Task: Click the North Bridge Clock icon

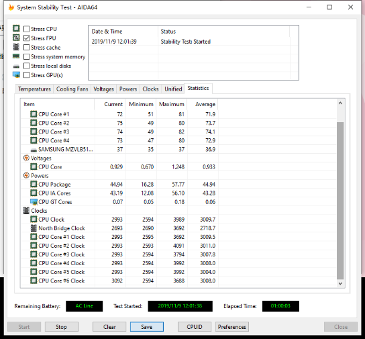Action: click(x=34, y=228)
